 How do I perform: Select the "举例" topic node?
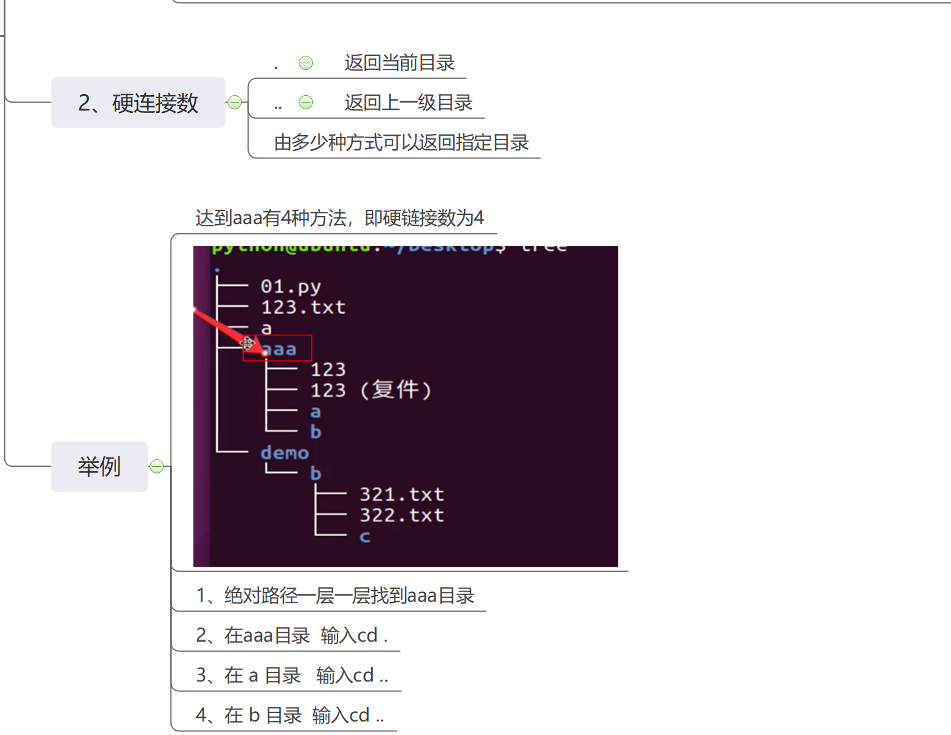99,466
